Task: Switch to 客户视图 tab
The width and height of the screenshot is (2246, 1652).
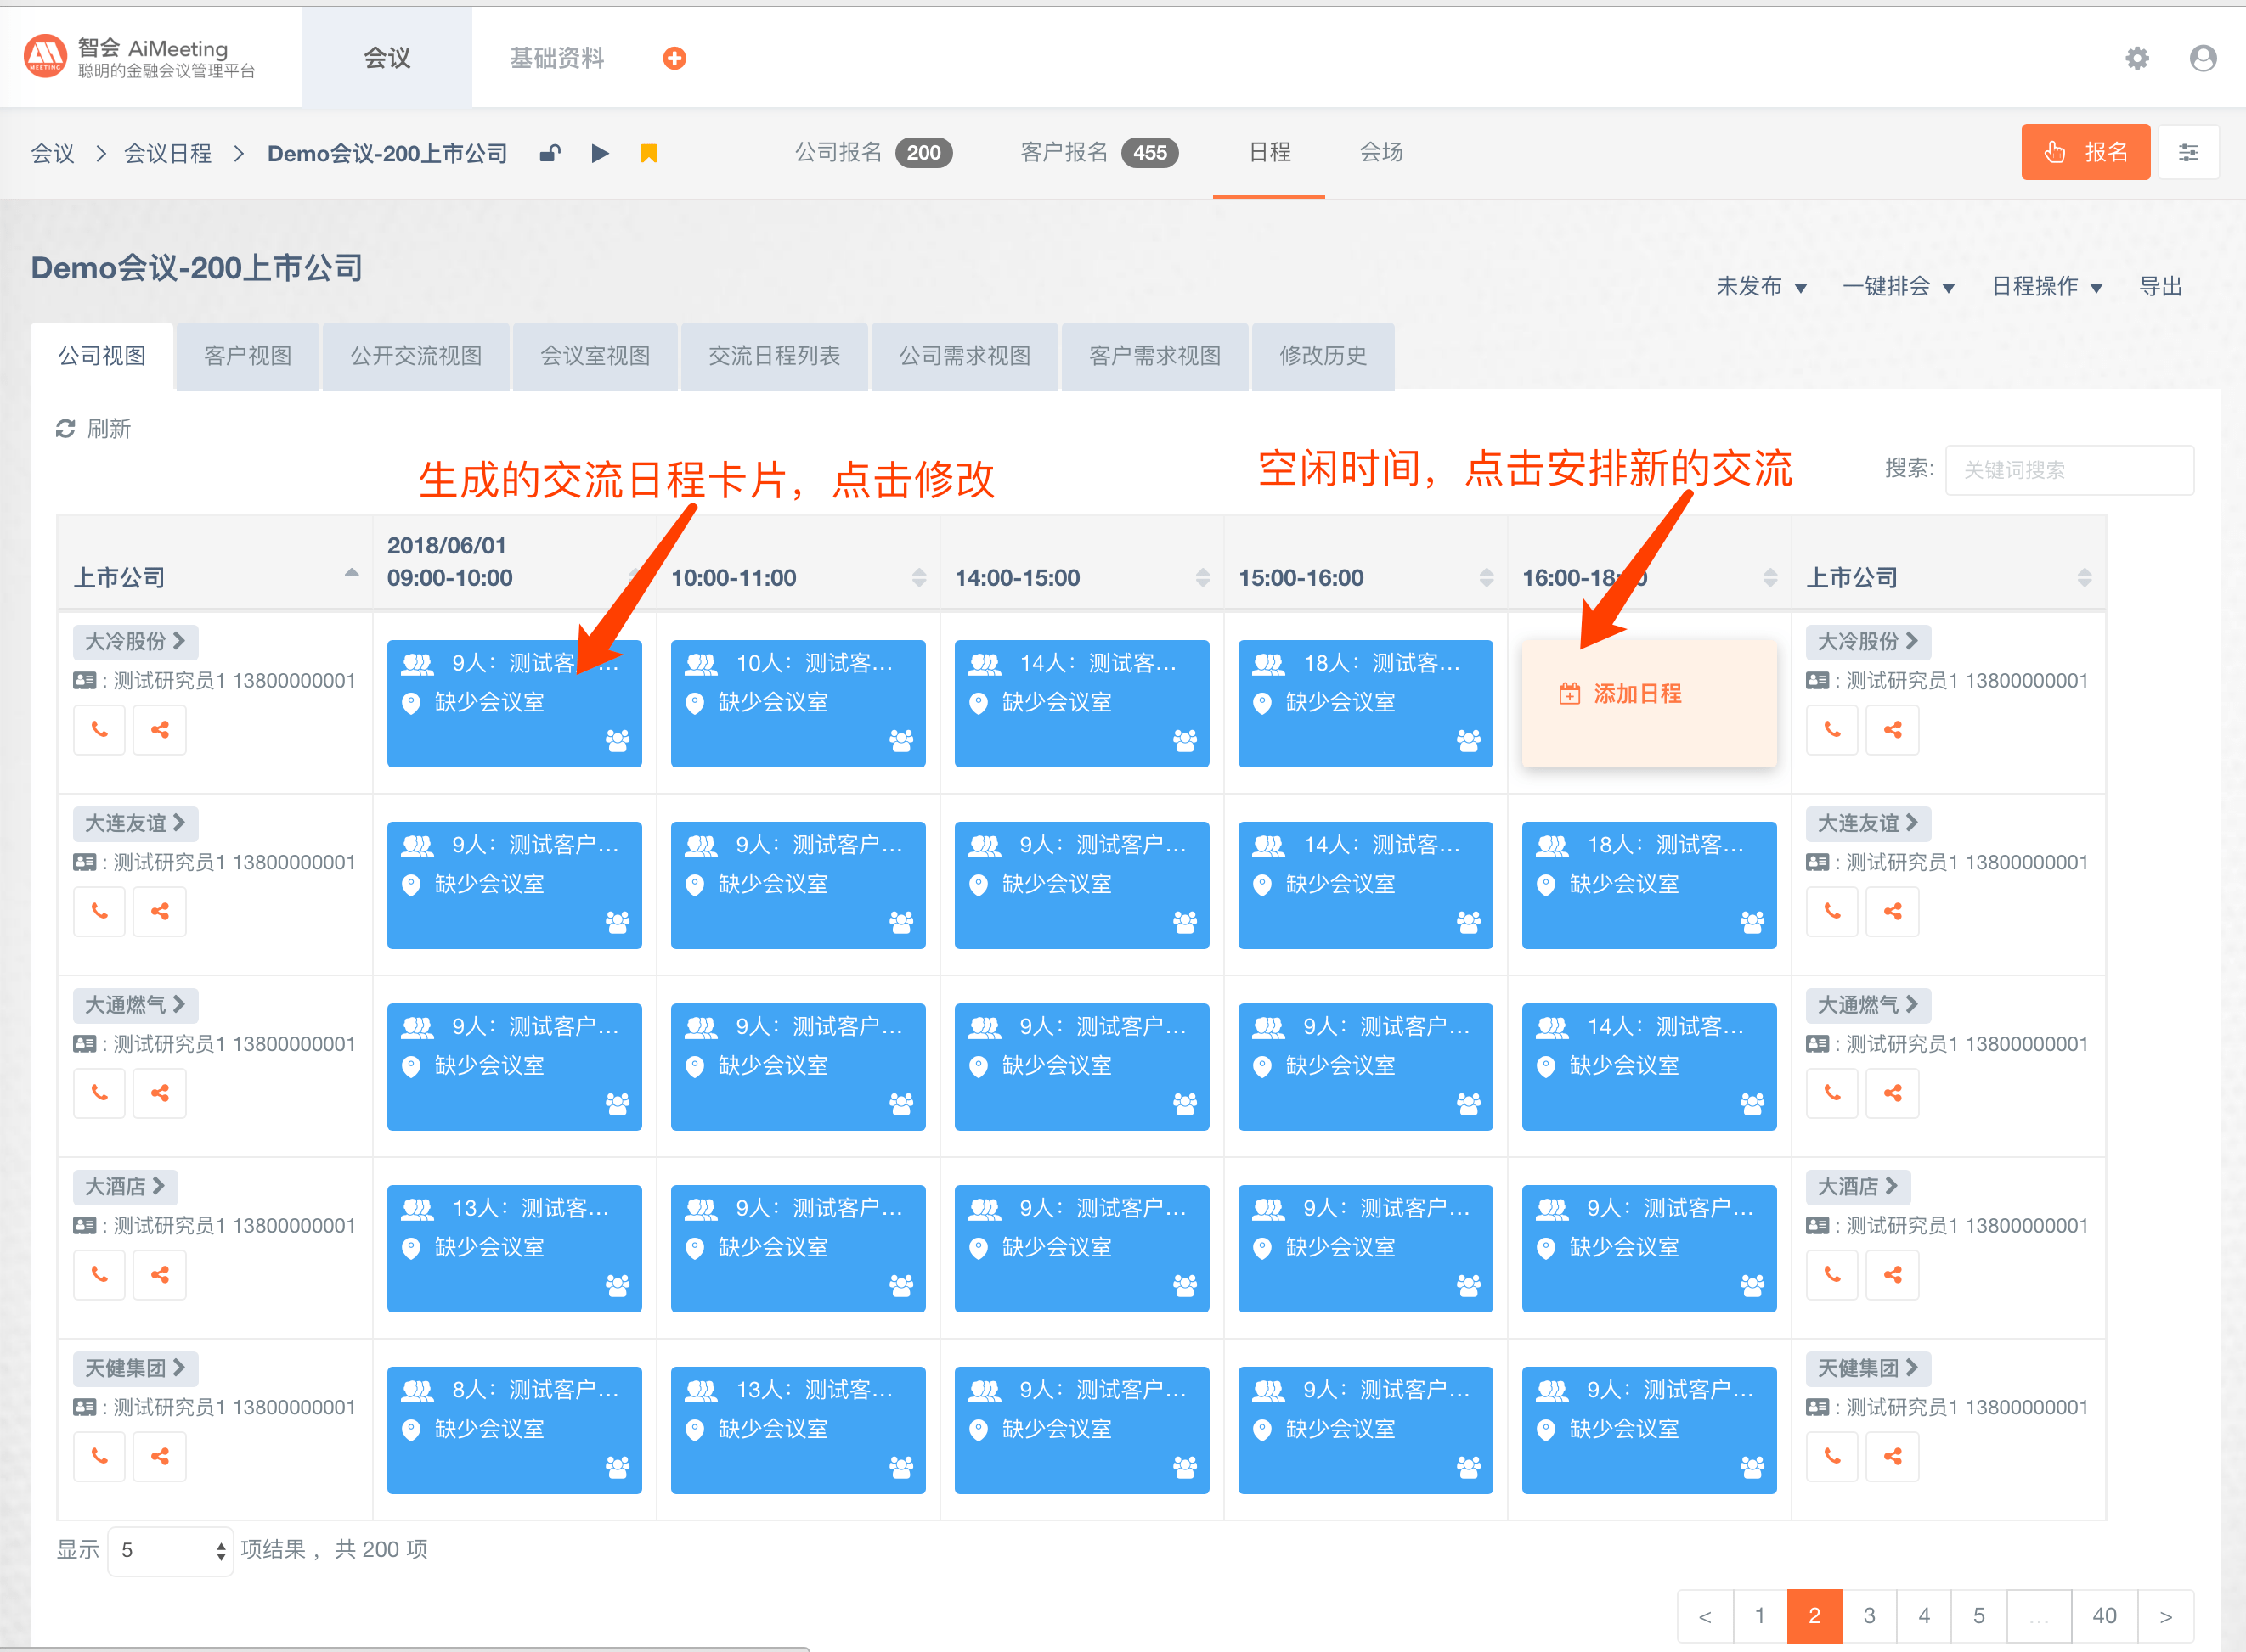Action: click(247, 356)
